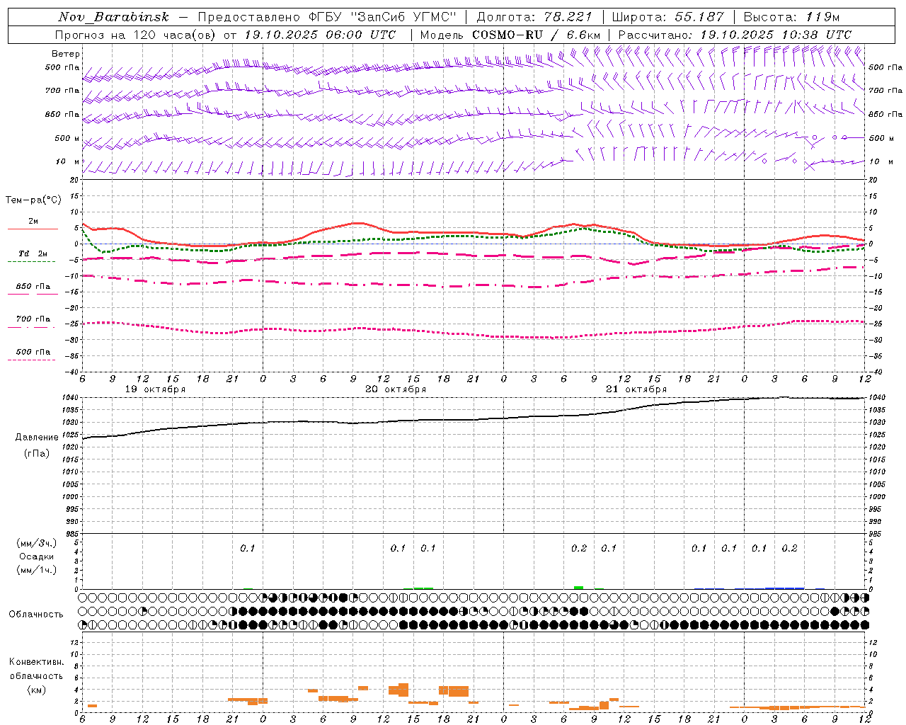Screen dimensions: 906x725
Task: Click the 19 октября date label
Action: pyautogui.click(x=156, y=389)
